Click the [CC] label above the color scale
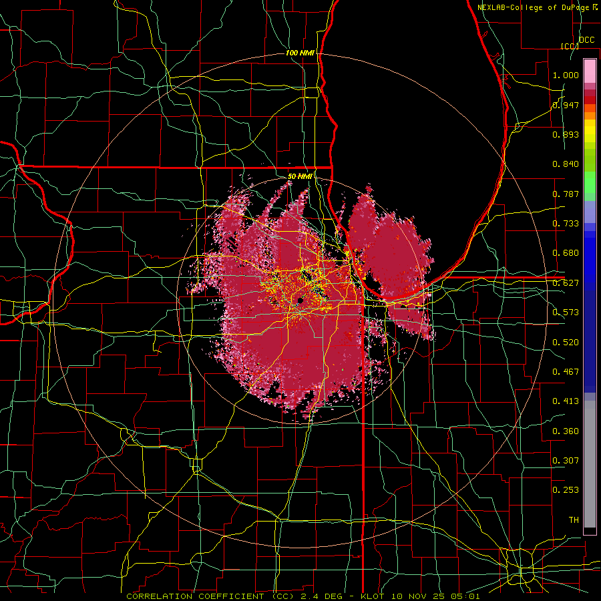Image resolution: width=601 pixels, height=601 pixels. [570, 46]
